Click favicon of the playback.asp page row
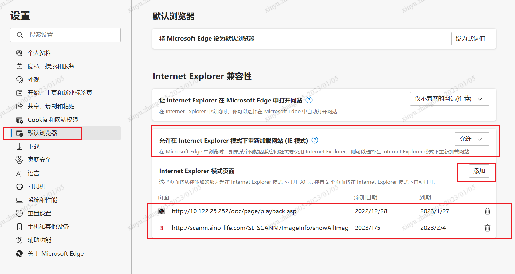 [162, 211]
